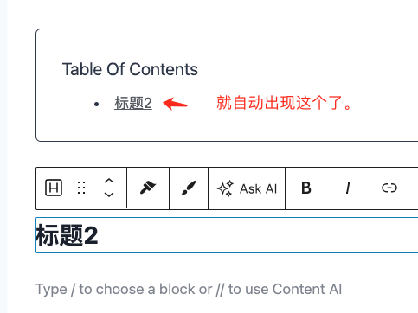Click the Table Of Contents title text
418x313 pixels.
[130, 69]
